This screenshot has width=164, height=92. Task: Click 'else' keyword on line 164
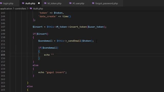click(x=30, y=86)
